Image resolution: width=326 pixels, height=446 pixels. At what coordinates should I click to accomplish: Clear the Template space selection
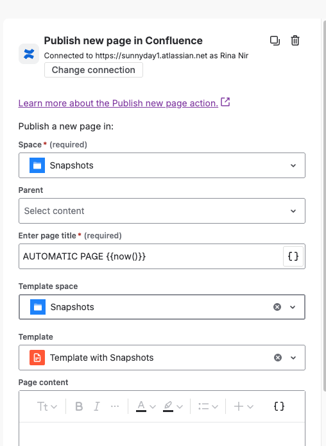click(277, 307)
